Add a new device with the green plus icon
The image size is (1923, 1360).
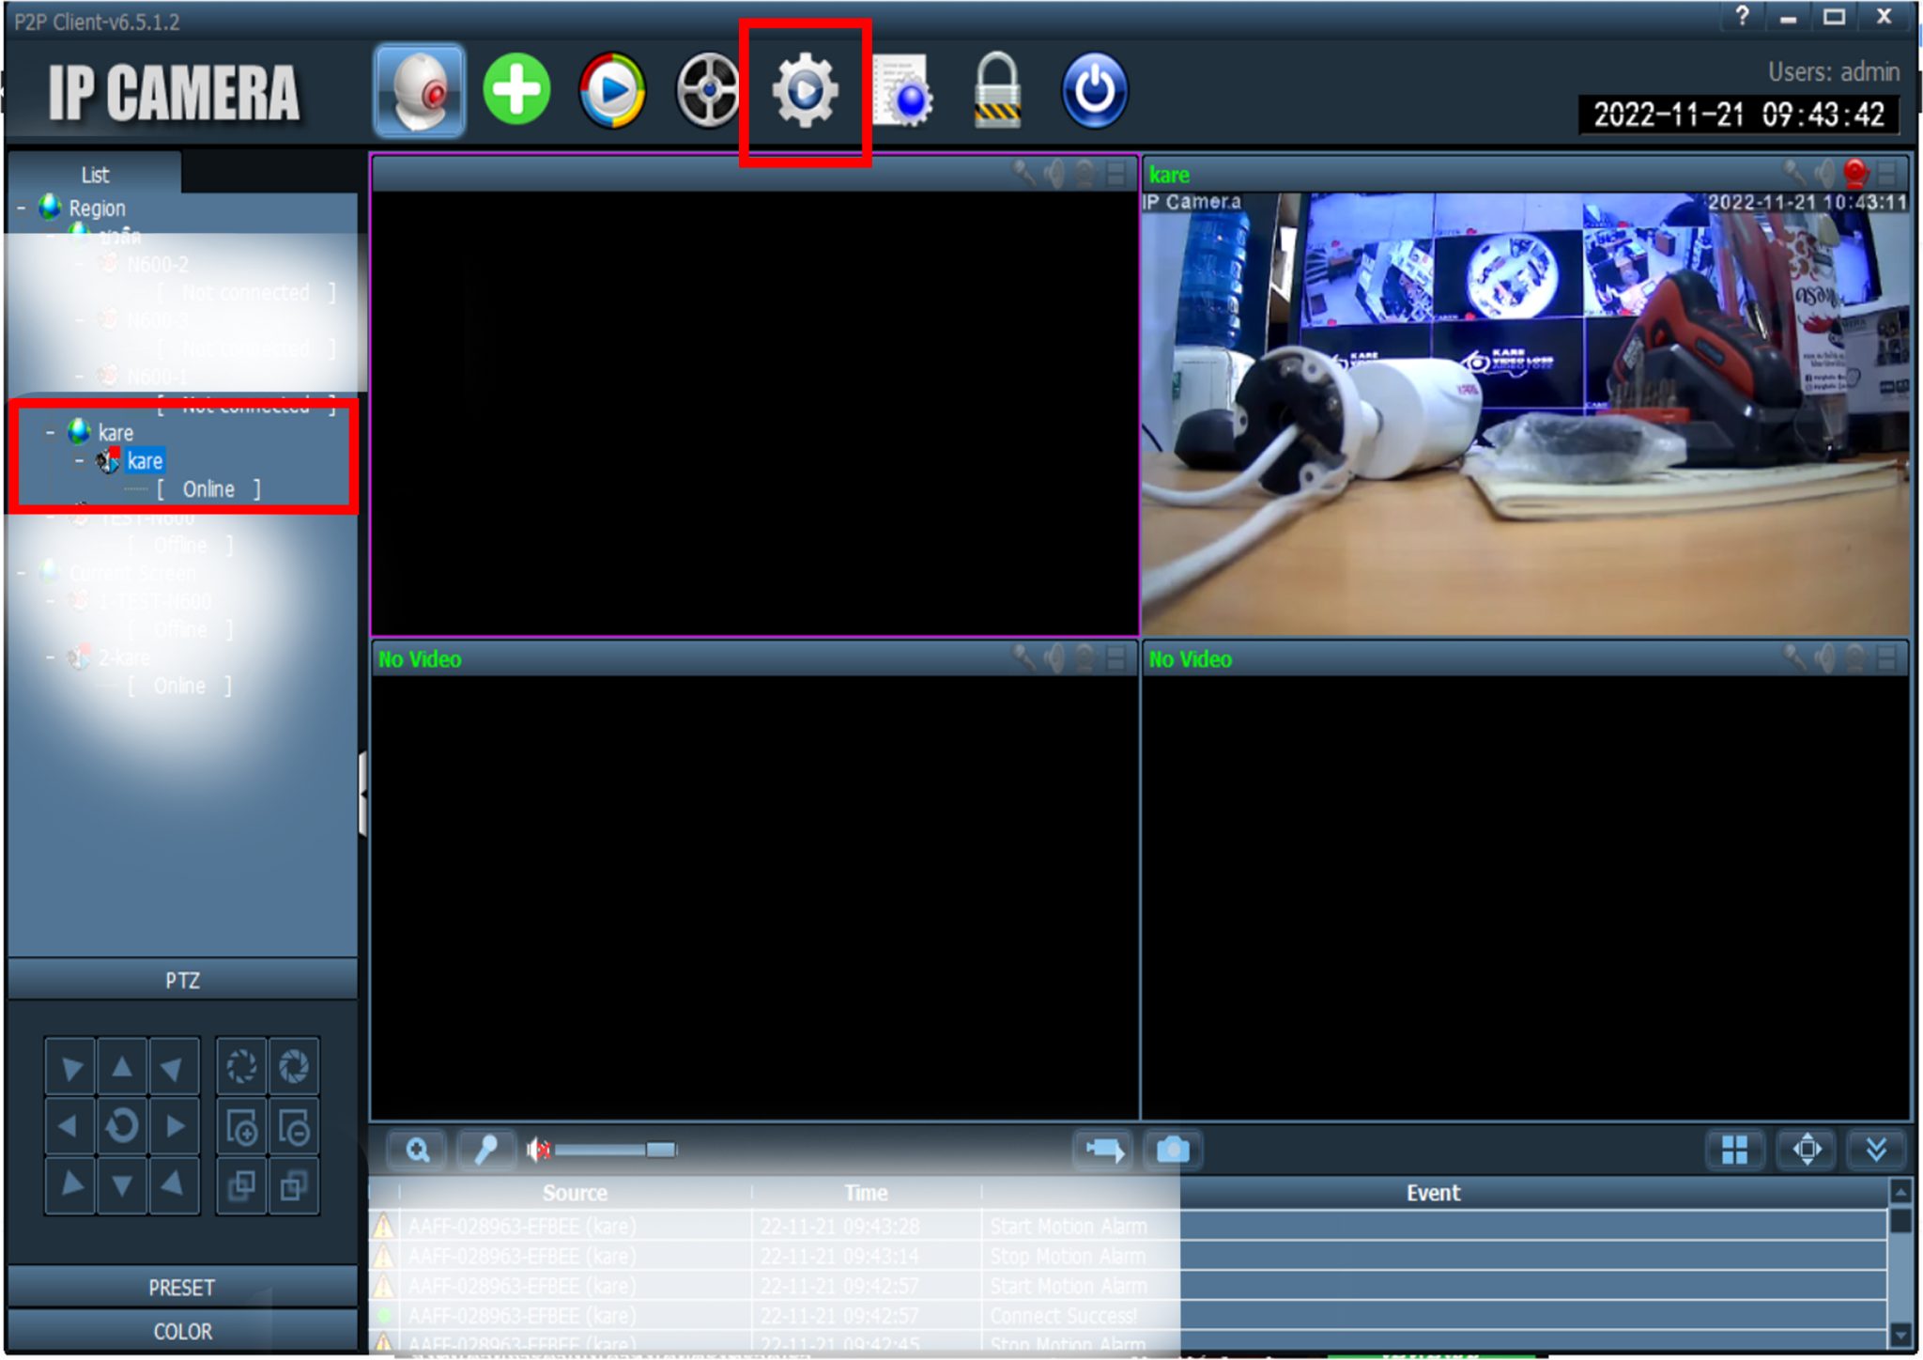[517, 89]
